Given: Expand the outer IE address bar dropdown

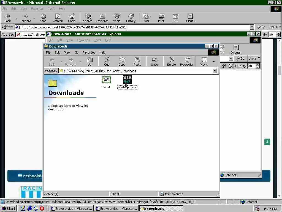Looking at the screenshot, I should click(252, 27).
